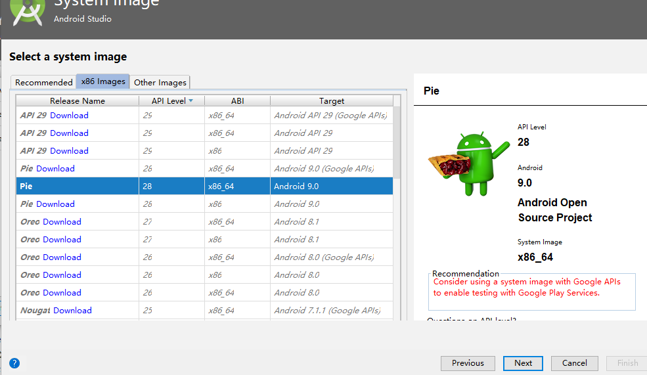Click the Android Studio logo icon
Screen dimensions: 647x375
pos(27,12)
